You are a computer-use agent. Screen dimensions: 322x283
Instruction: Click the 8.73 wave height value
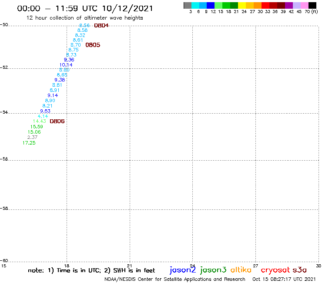(x=71, y=55)
